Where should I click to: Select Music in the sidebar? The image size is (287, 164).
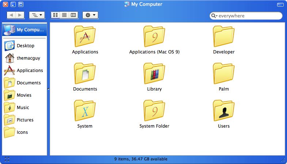(x=24, y=108)
